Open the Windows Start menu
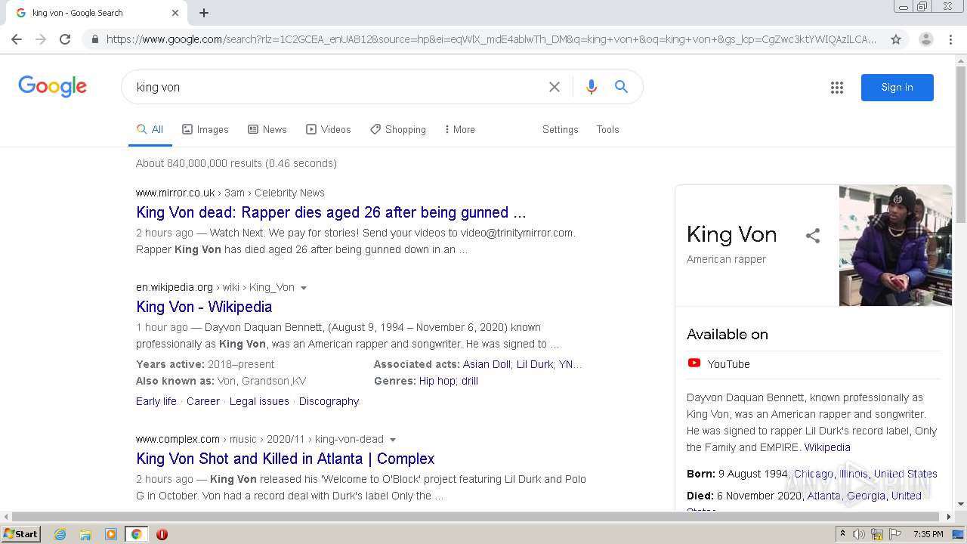Viewport: 967px width, 544px height. point(21,533)
